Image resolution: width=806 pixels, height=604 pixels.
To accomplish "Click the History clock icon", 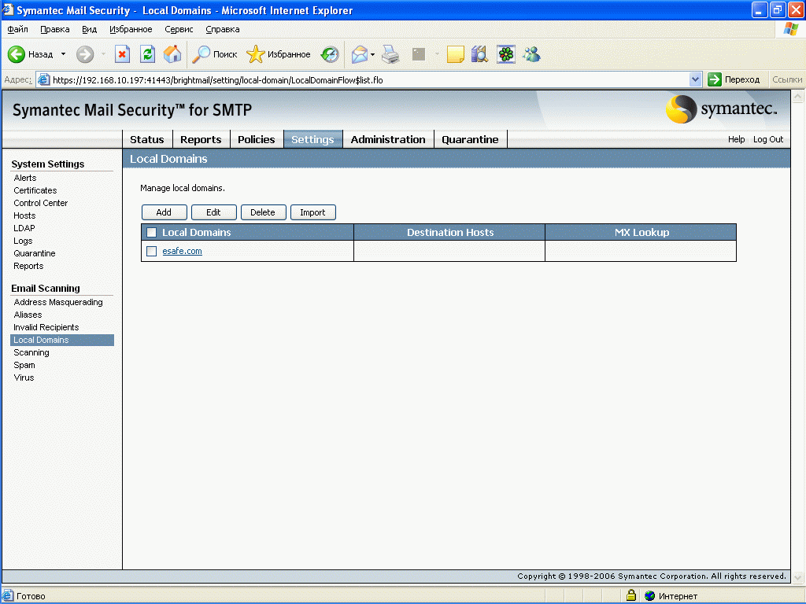I will click(330, 54).
